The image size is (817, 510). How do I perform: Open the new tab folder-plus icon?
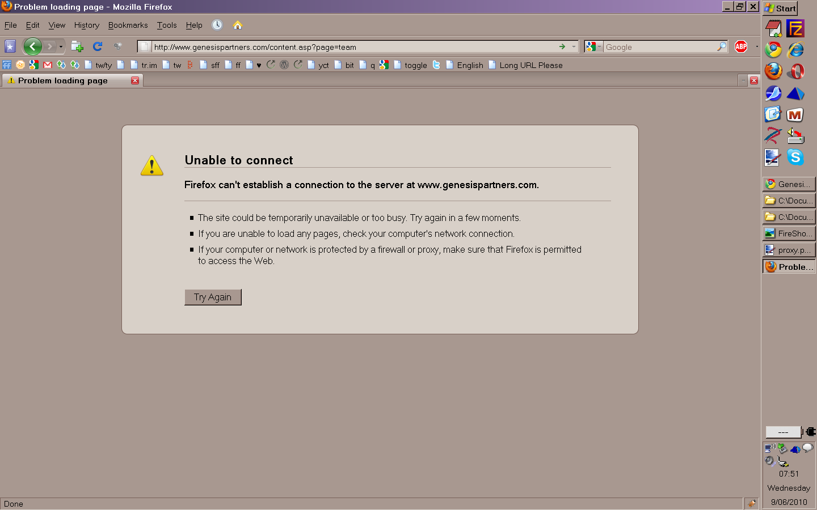coord(77,46)
